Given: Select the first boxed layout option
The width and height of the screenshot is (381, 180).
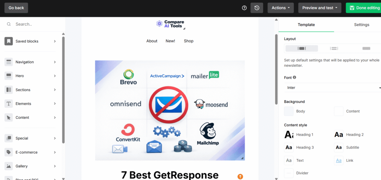Looking at the screenshot, I should pos(301,48).
